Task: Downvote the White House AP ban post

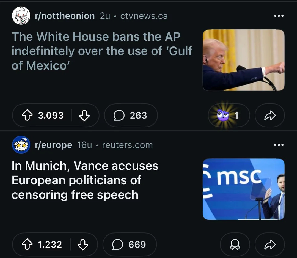Action: [x=84, y=116]
